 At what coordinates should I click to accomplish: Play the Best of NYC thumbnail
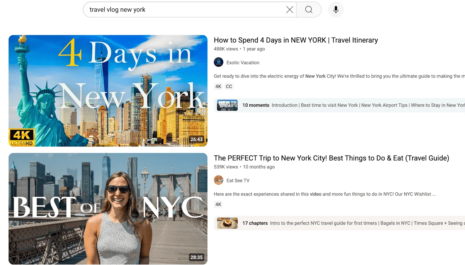coord(108,209)
